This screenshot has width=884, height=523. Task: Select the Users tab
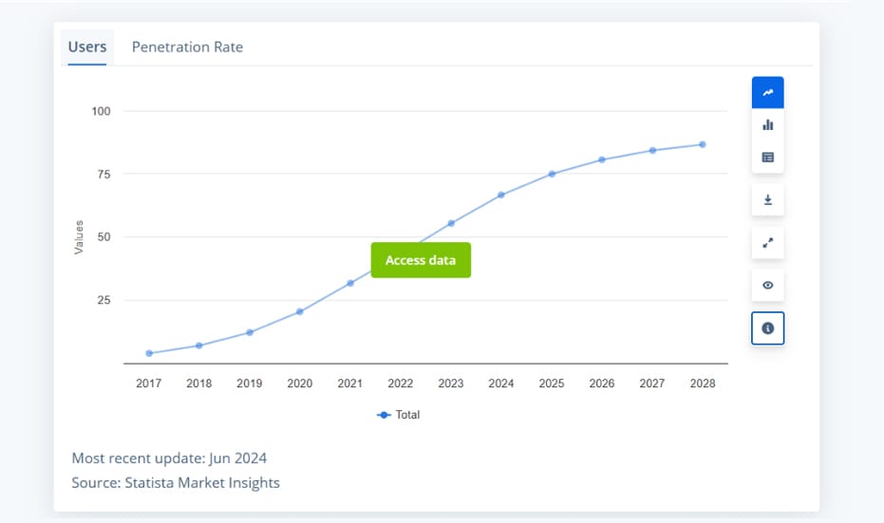click(87, 47)
